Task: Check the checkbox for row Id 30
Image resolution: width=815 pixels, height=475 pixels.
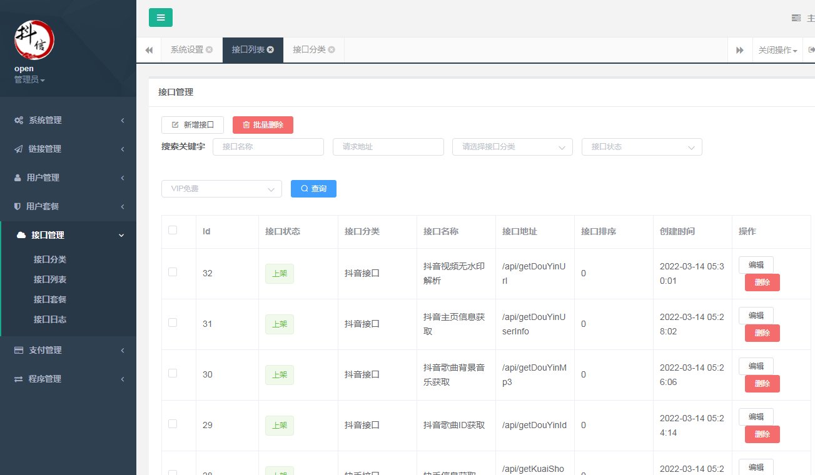Action: [x=173, y=373]
